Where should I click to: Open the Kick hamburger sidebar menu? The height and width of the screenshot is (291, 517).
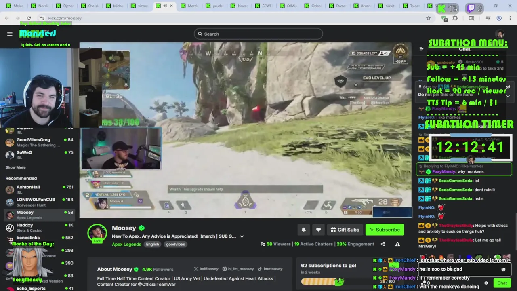tap(10, 34)
